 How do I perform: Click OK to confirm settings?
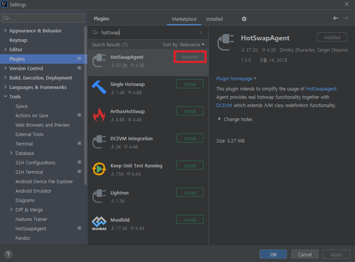tap(273, 254)
